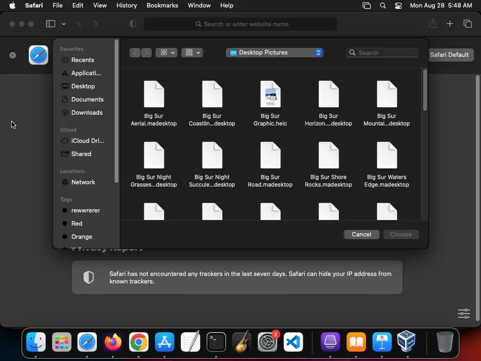Open the item grouping dropdown

(192, 53)
